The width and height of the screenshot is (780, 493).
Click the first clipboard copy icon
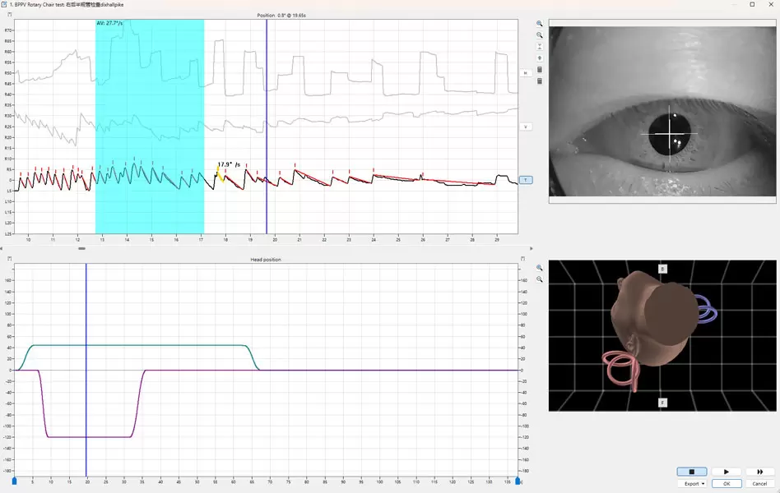pyautogui.click(x=539, y=70)
